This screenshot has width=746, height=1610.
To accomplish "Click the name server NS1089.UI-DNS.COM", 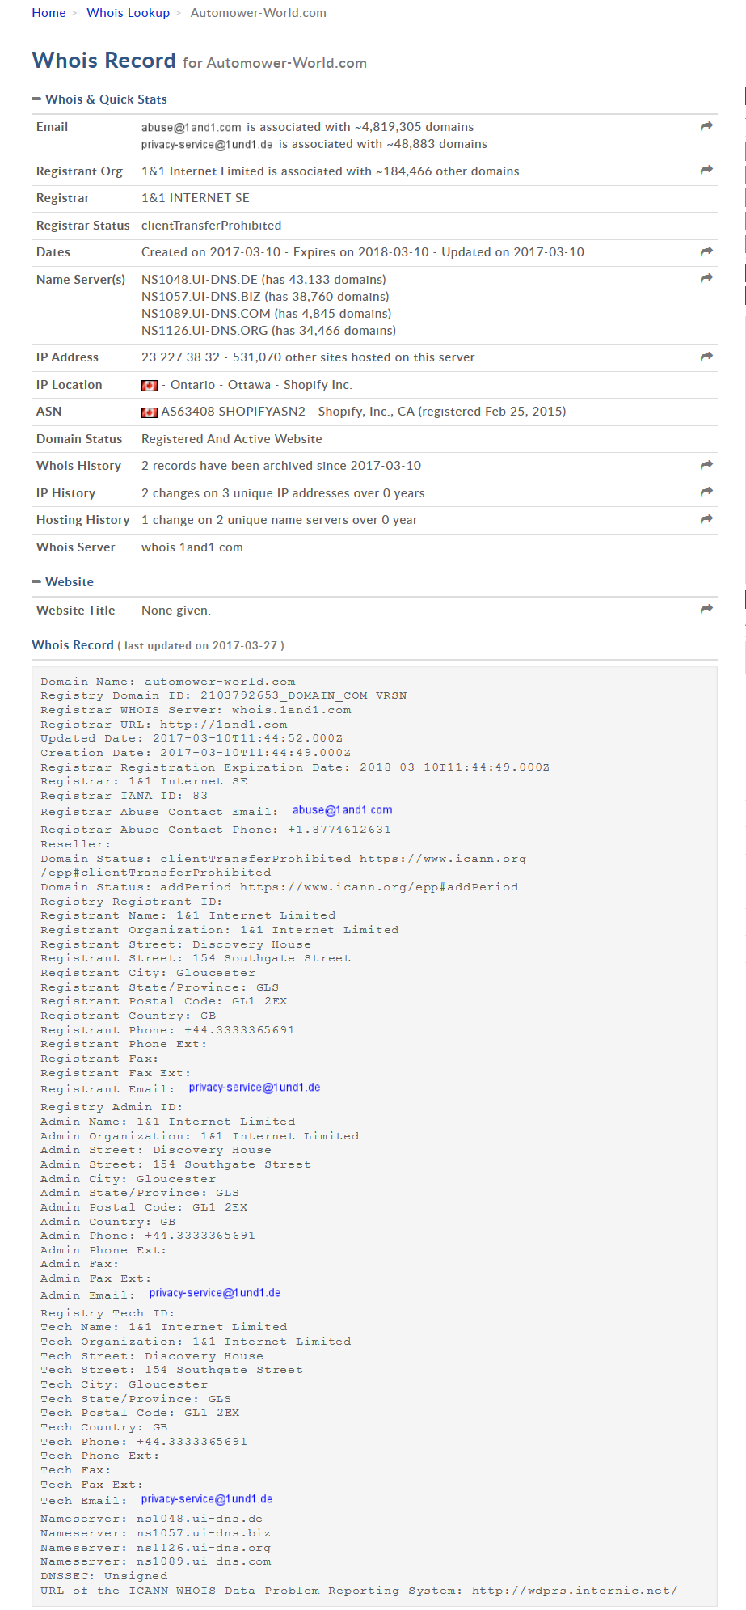I will [206, 314].
